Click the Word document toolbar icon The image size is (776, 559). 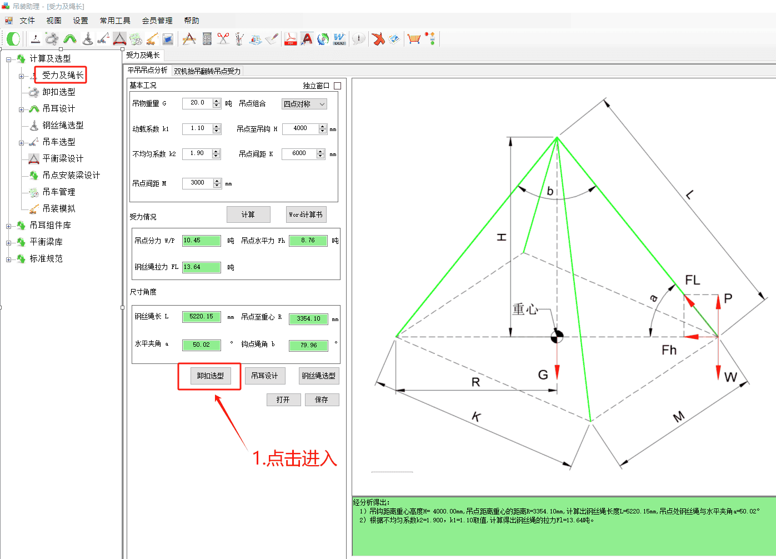coord(339,39)
